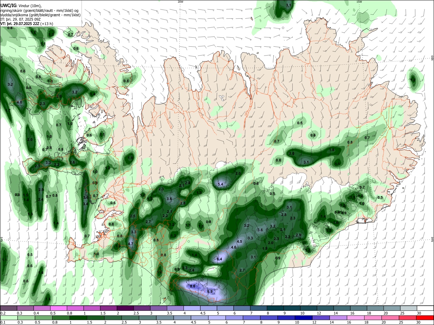Viewport: 434px width, 325px height.
Task: Click the VT valid time line reading 22Z
Action: tap(20, 24)
